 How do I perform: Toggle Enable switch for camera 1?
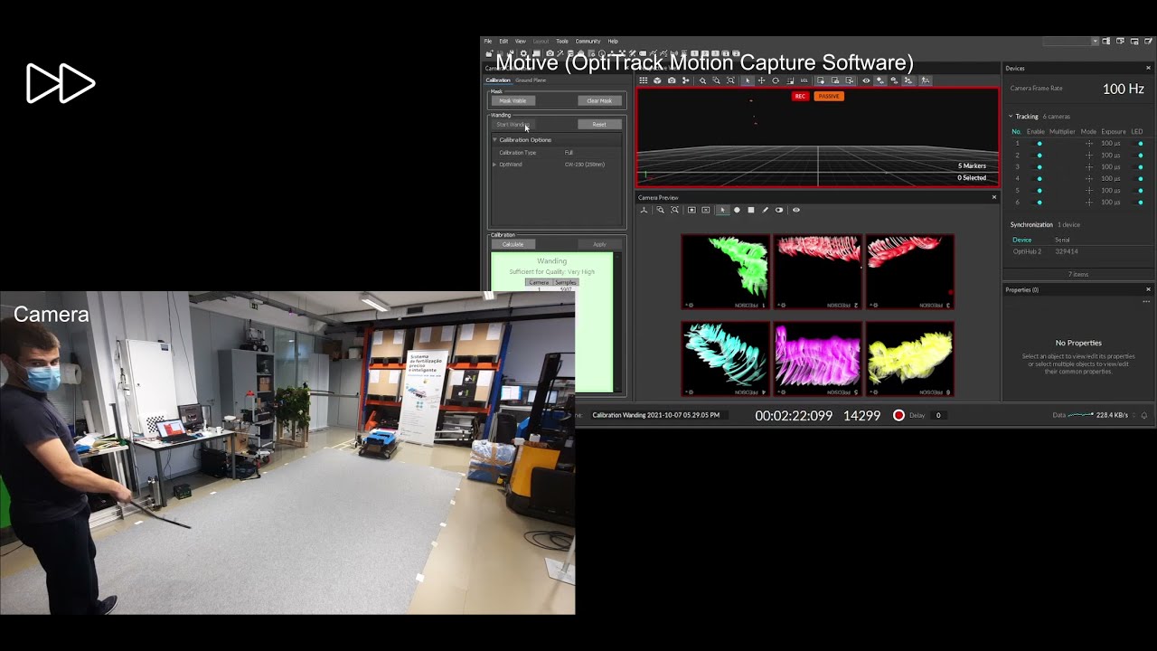click(1038, 144)
